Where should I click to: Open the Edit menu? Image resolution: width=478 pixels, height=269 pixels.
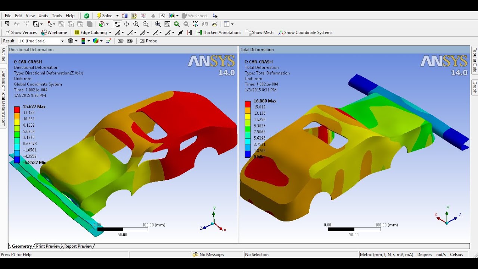pyautogui.click(x=19, y=16)
